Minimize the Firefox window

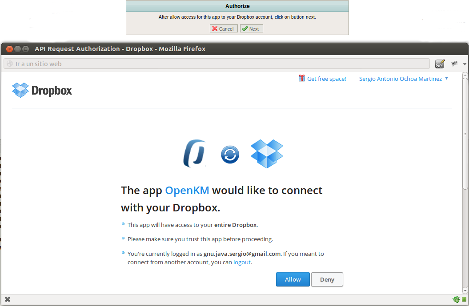tap(18, 49)
